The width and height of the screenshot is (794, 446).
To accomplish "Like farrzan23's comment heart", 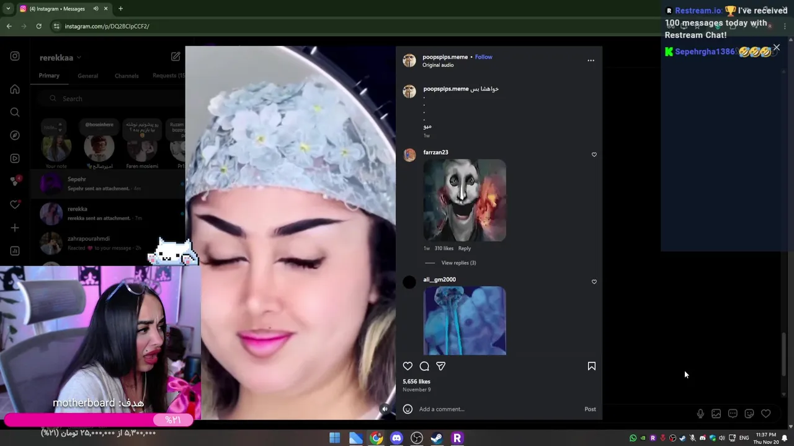I will [594, 154].
